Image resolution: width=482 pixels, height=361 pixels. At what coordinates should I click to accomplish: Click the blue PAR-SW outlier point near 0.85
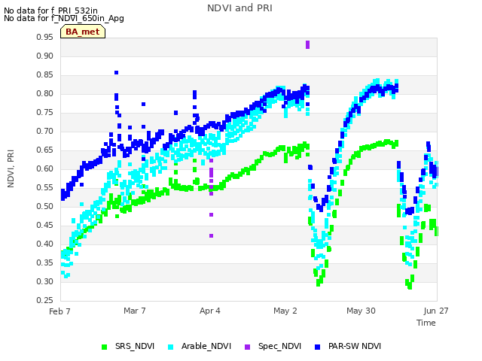(x=116, y=73)
